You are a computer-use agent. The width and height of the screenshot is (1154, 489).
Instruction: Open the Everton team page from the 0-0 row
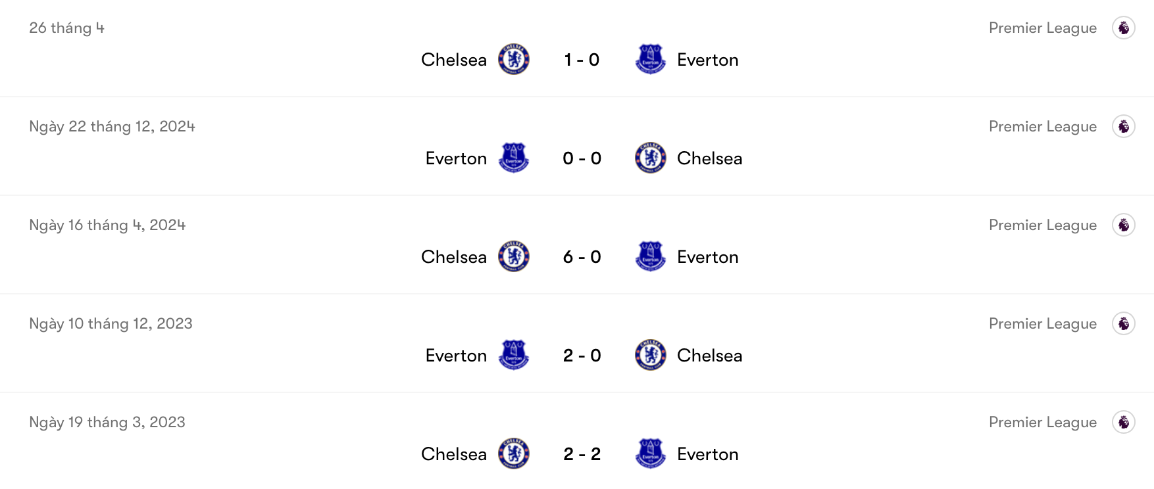pyautogui.click(x=456, y=158)
